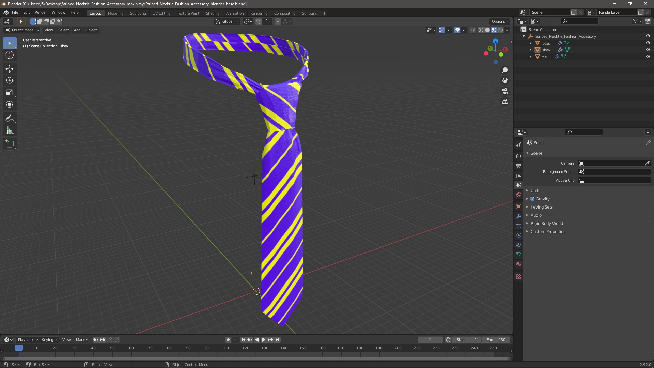The image size is (654, 368).
Task: Select the Scale tool
Action: tap(10, 93)
